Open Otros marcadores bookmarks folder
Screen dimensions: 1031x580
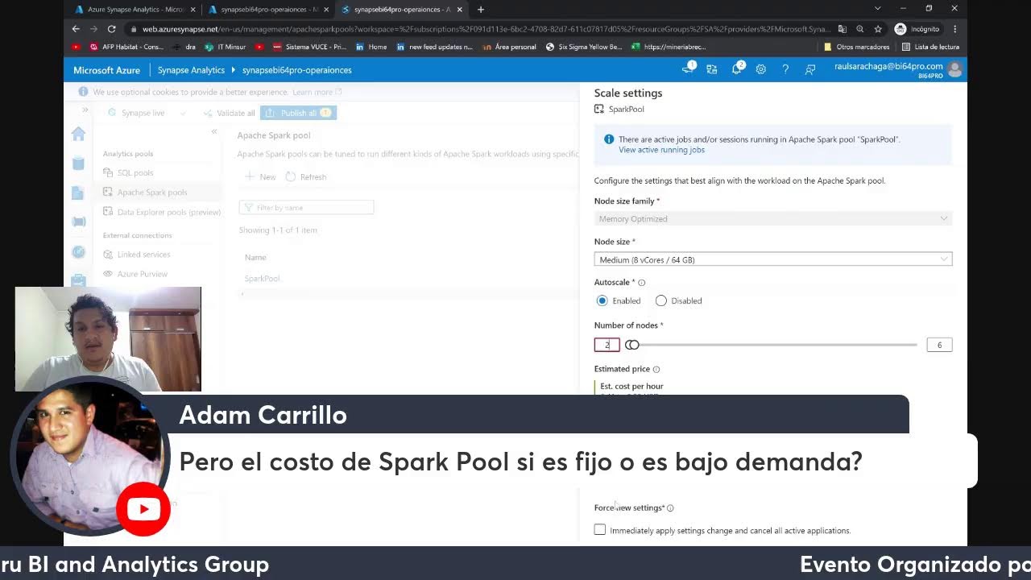[x=856, y=47]
